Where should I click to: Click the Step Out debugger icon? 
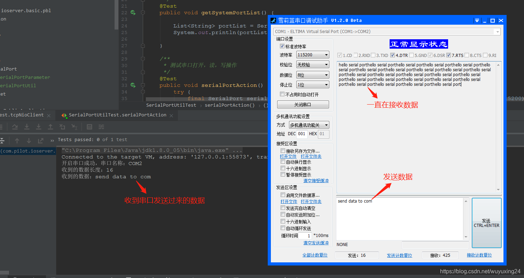pos(50,127)
